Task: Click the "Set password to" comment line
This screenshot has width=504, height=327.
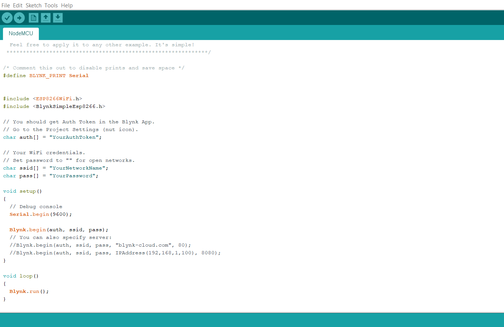Action: [69, 160]
